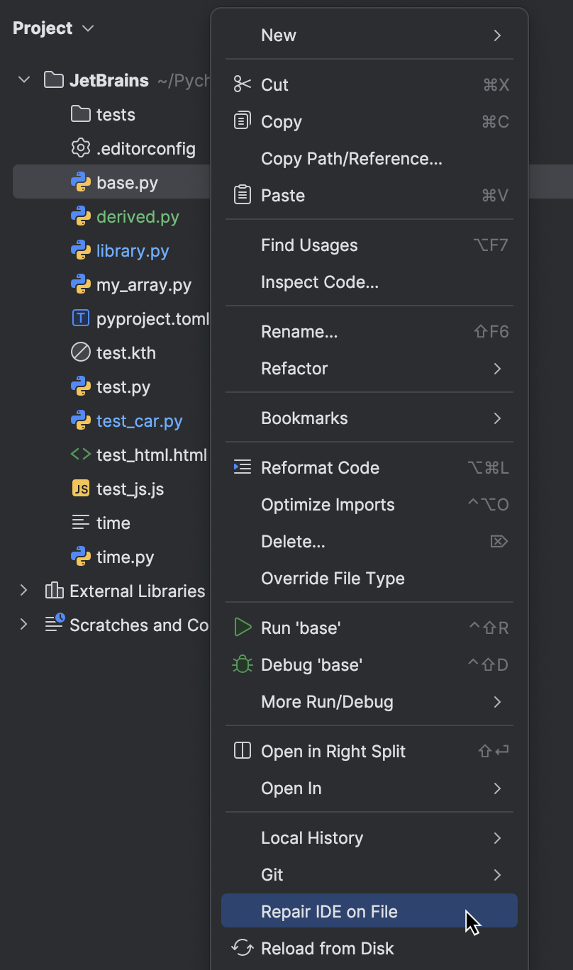
Task: Click the Paste clipboard icon
Action: click(243, 195)
